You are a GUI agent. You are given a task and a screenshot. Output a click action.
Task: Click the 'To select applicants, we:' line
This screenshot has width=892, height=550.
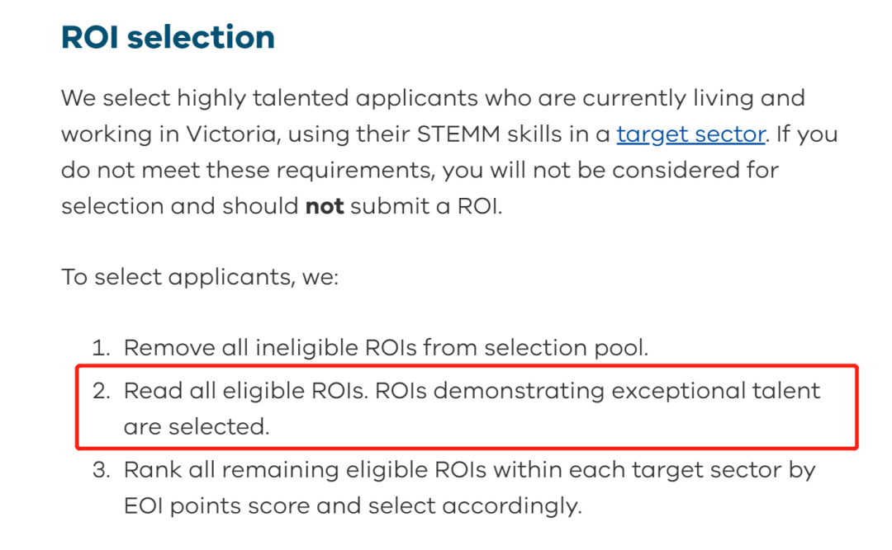(x=200, y=277)
